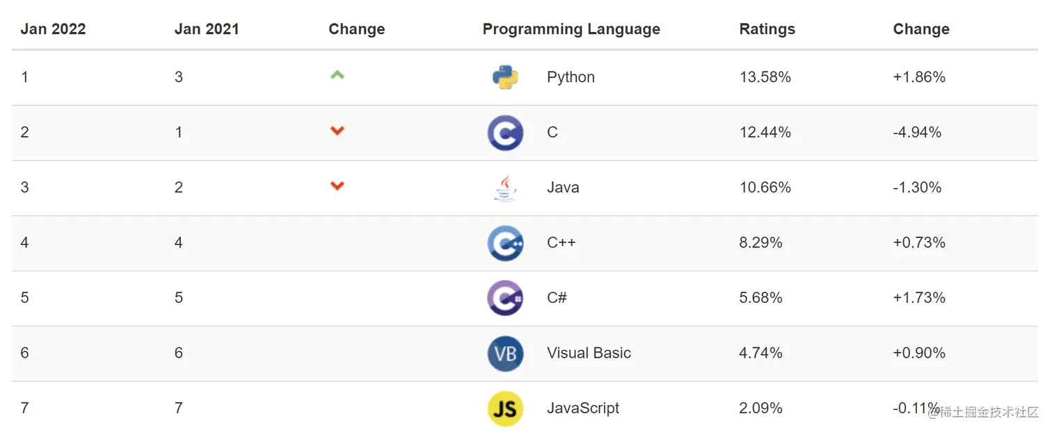Click the Visual Basic VB logo
The width and height of the screenshot is (1052, 432).
[505, 354]
